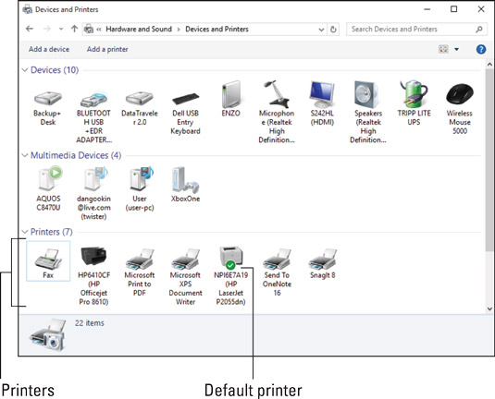The image size is (495, 399).
Task: Select the Backup+ Desk drive icon
Action: pos(48,99)
